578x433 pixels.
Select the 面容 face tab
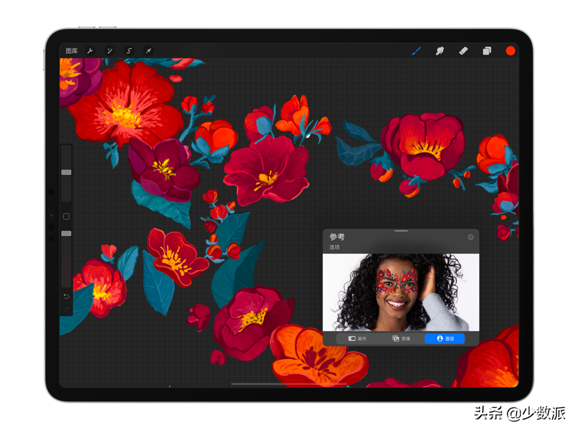click(445, 339)
